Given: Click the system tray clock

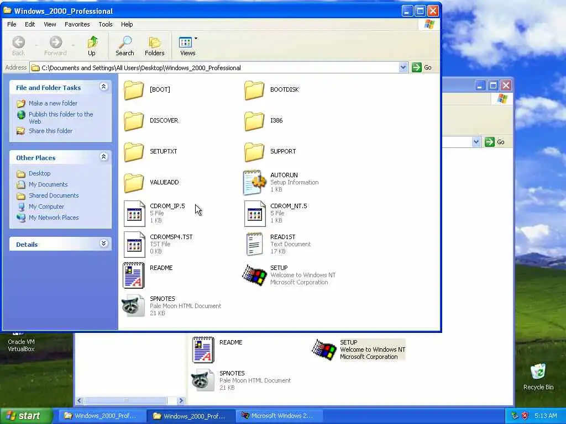Looking at the screenshot, I should 546,416.
